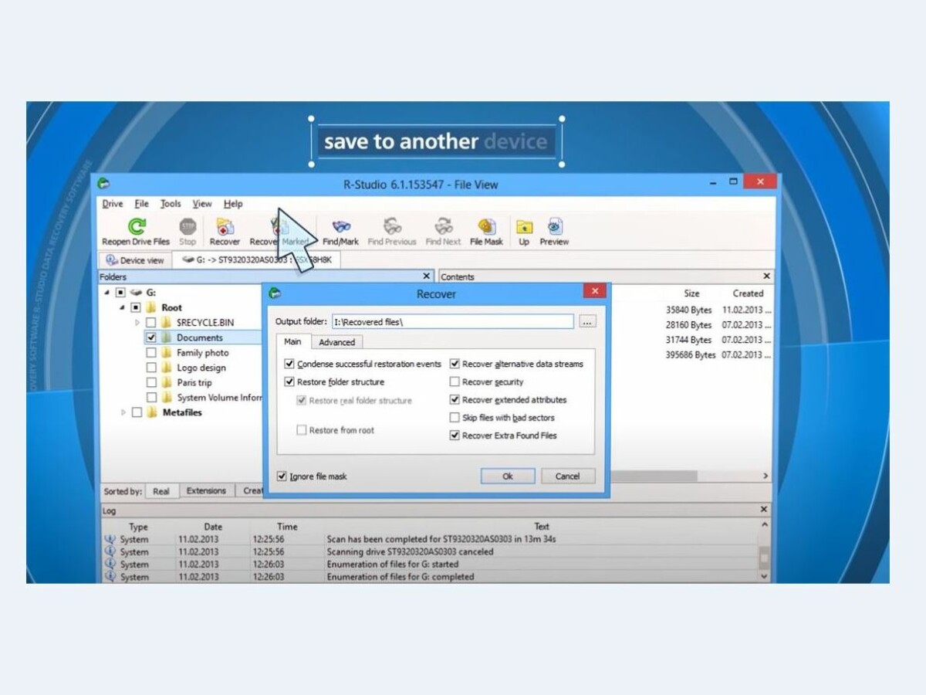Image resolution: width=926 pixels, height=695 pixels.
Task: Click the Recover dialog title icon
Action: 275,293
